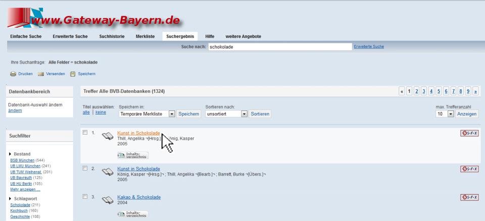Viewport: 485px width, 221px height.
Task: Click the floppy disk Speichern icon
Action: [73, 74]
